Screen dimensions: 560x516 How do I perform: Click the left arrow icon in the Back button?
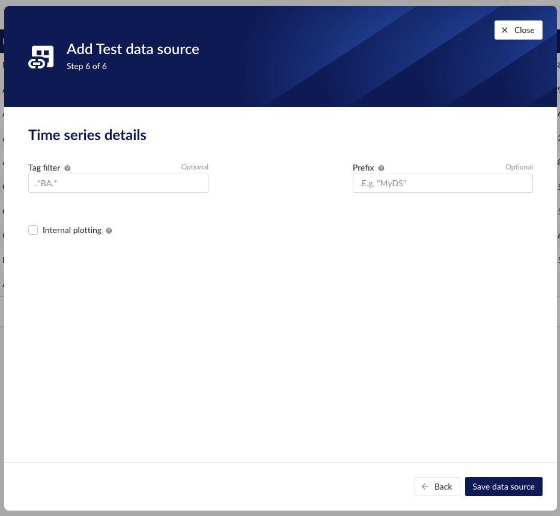click(426, 487)
